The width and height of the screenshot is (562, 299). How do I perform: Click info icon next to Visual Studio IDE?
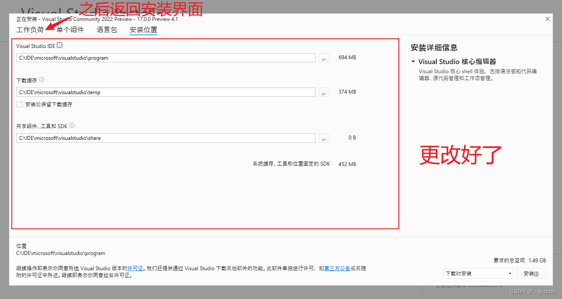[x=60, y=45]
